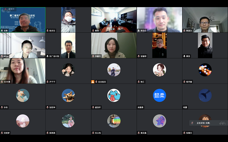Click the 录制中 recording indicator
This screenshot has height=142, width=228.
click(10, 9)
